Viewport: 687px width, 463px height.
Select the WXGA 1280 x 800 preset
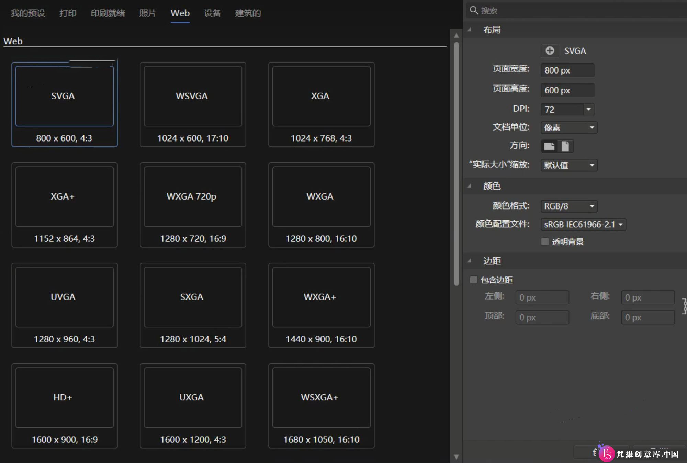click(x=322, y=205)
